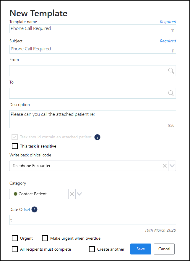Click the Template name input field
The height and width of the screenshot is (261, 190).
tap(89, 29)
